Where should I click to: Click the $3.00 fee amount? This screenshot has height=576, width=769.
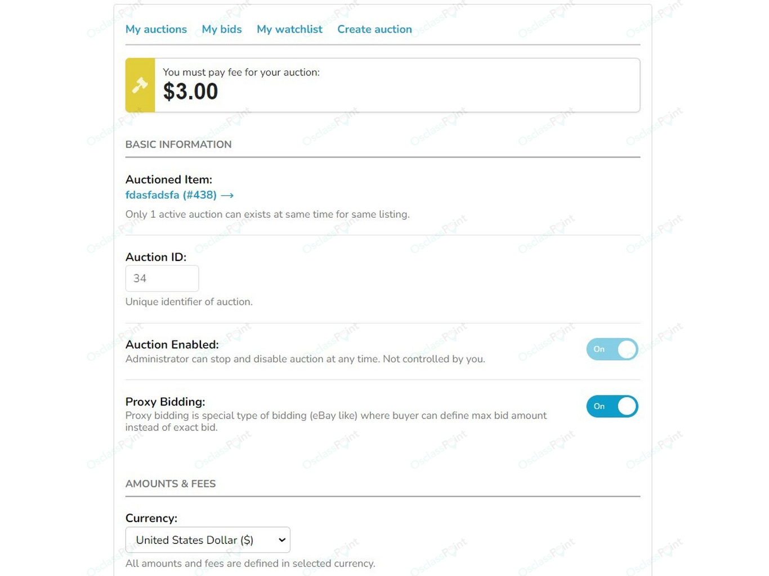[190, 92]
